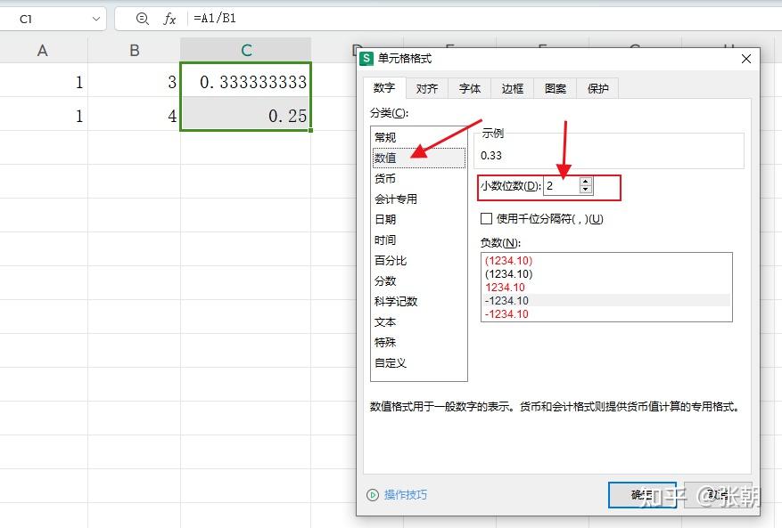Switch to the 边框 tab
This screenshot has height=528, width=782.
[x=512, y=89]
